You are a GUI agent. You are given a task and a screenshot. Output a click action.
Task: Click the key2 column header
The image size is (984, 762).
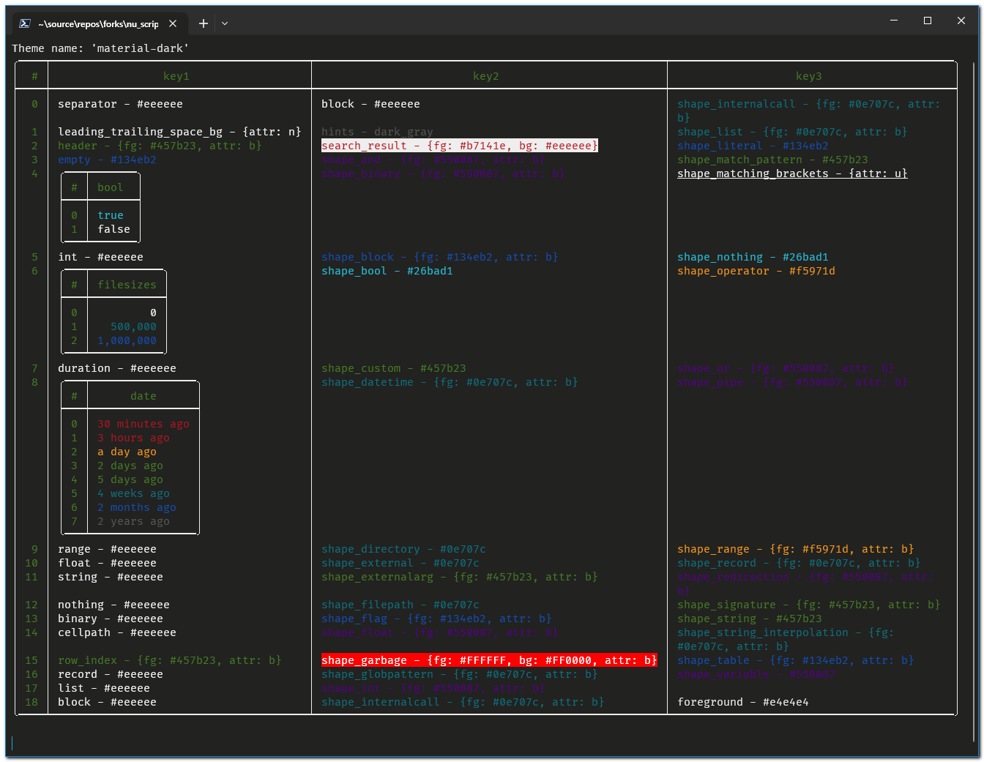click(486, 76)
